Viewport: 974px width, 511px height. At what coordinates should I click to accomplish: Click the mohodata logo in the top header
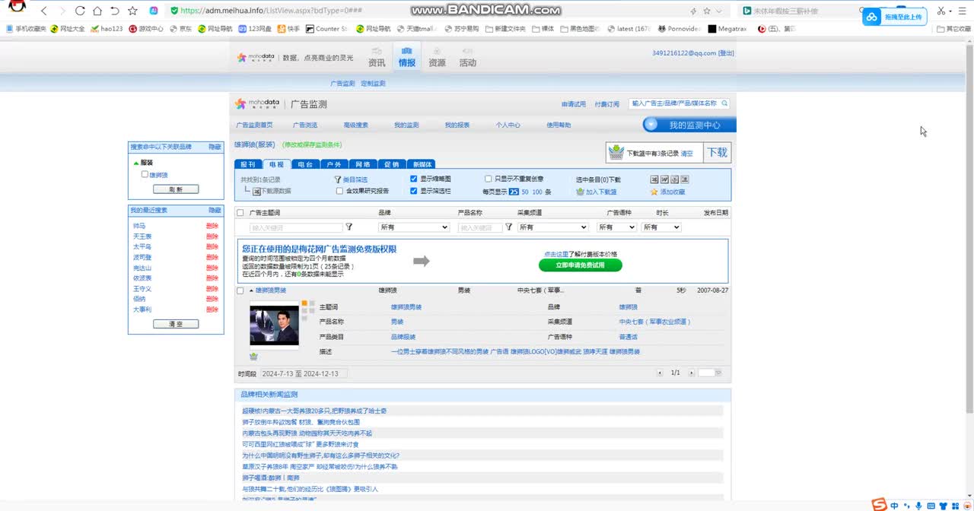[257, 57]
